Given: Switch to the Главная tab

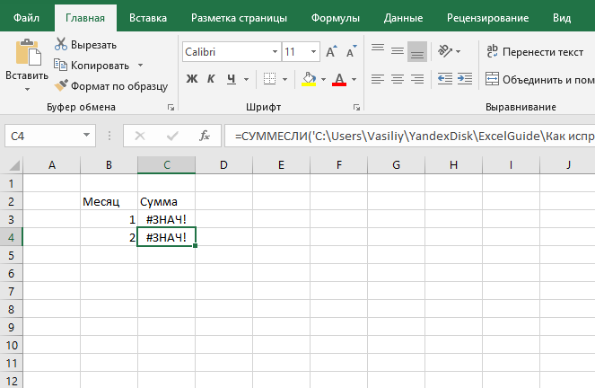Looking at the screenshot, I should 85,18.
